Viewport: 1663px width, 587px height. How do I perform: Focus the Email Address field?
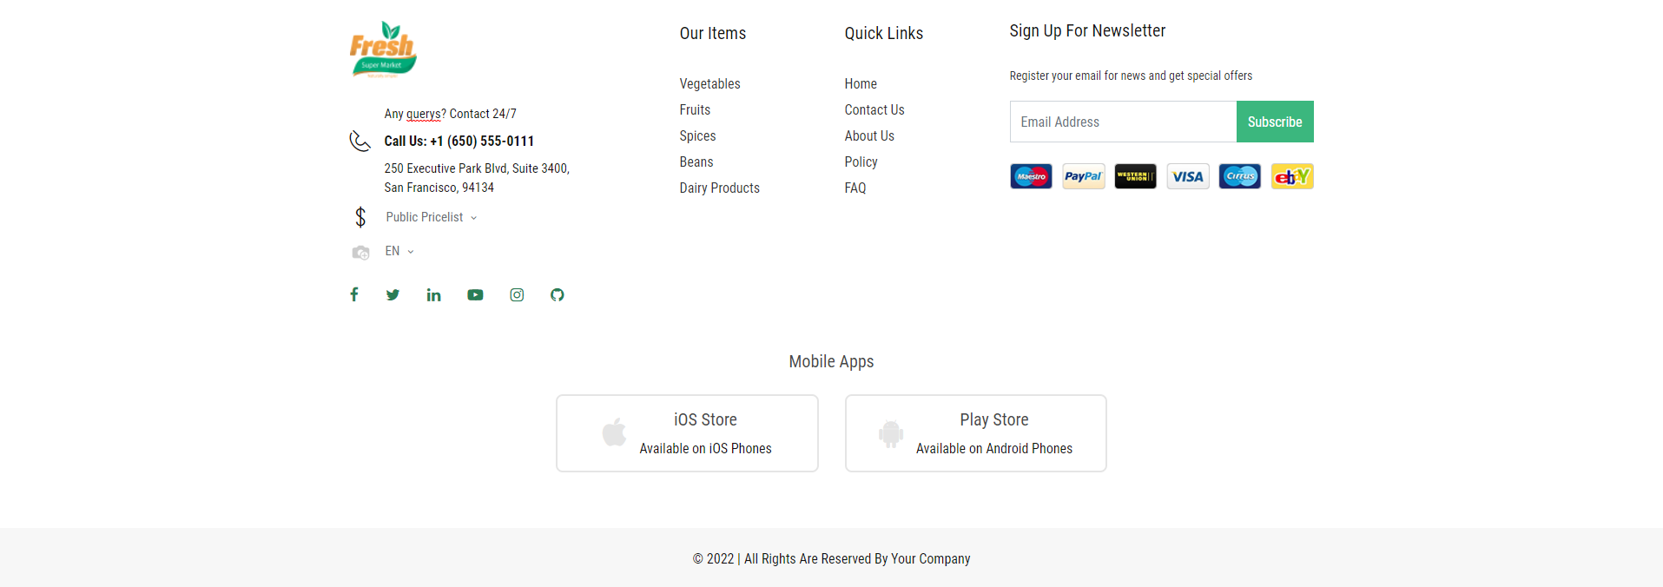point(1123,122)
